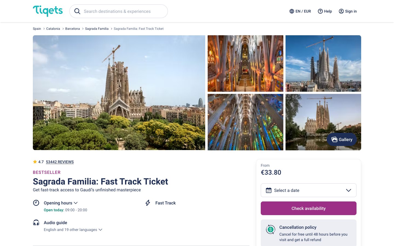This screenshot has height=246, width=394.
Task: Open the 53442 reviews link
Action: click(60, 162)
